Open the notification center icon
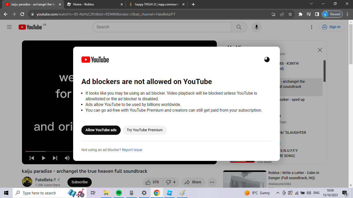The image size is (353, 198). 345,193
